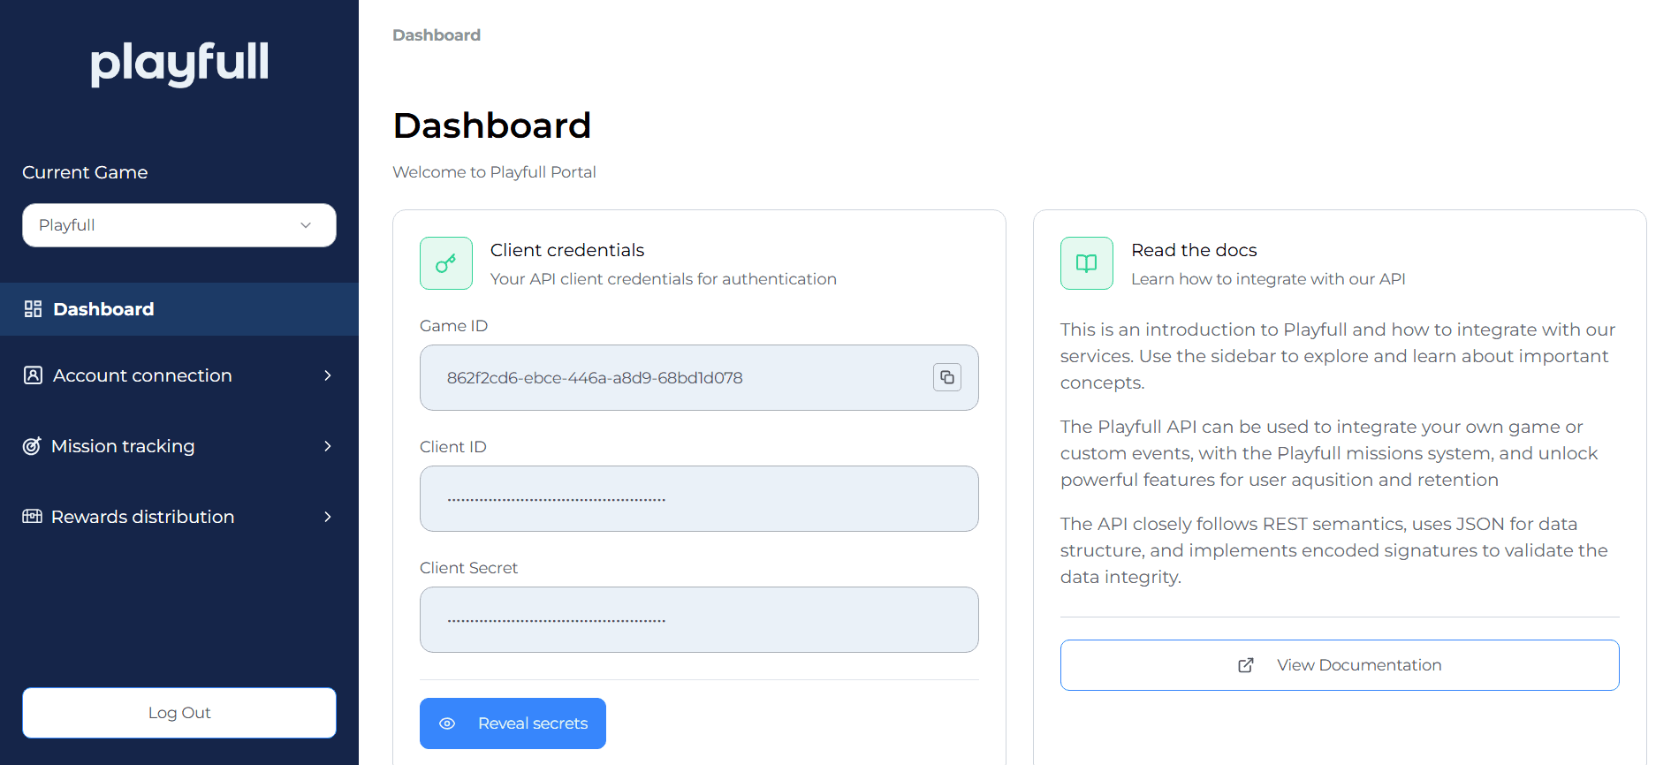Click the Rewards distribution gift icon
This screenshot has width=1671, height=765.
coord(33,517)
